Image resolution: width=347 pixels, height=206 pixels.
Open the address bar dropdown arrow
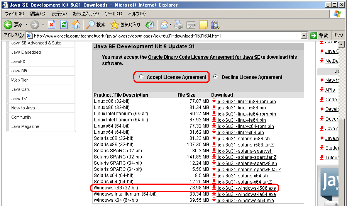tap(304, 36)
